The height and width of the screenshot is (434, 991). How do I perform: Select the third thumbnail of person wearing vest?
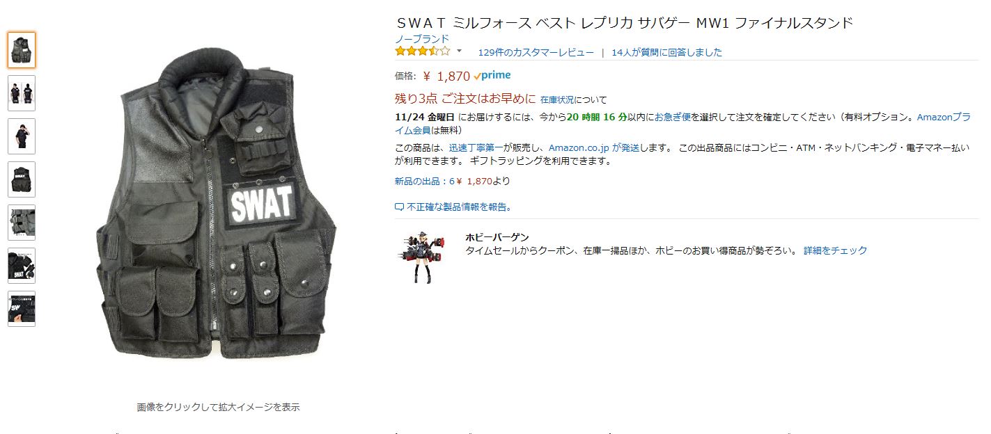pos(22,136)
